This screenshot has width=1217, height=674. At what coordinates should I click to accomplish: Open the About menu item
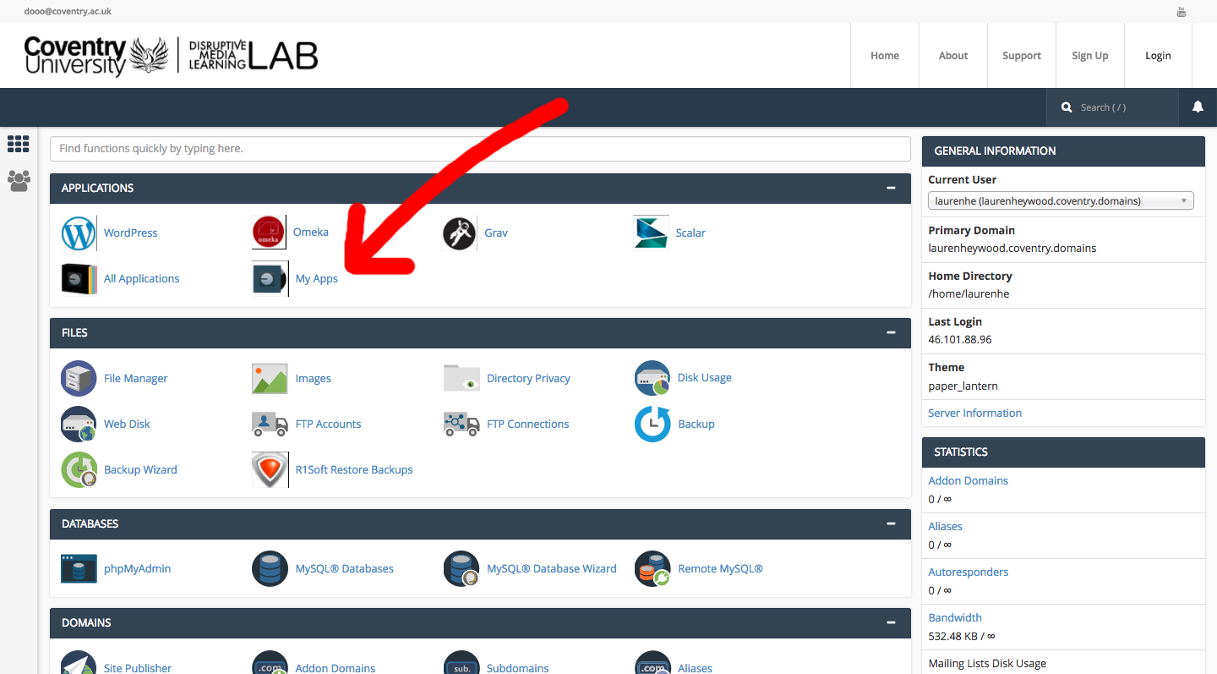[x=953, y=56]
